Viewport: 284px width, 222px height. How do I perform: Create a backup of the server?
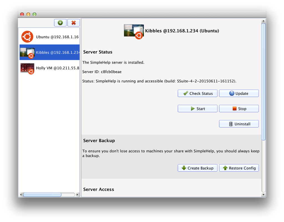pyautogui.click(x=197, y=168)
